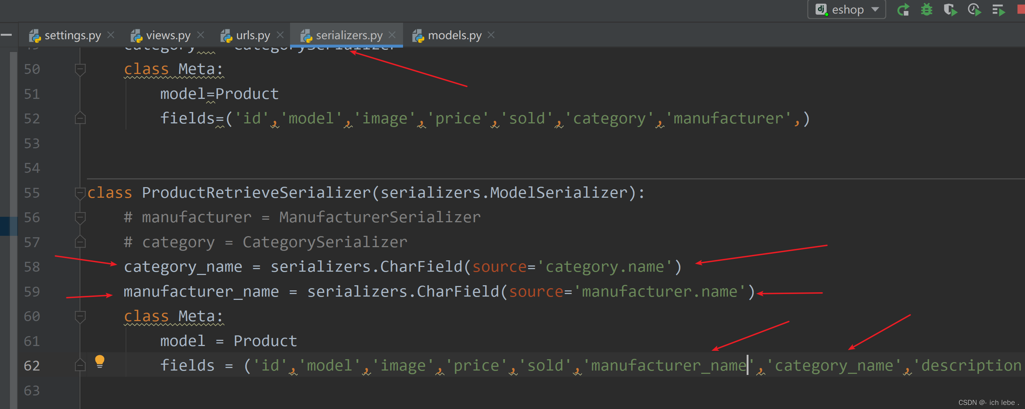Open the urls.py tab
The height and width of the screenshot is (409, 1025).
252,36
